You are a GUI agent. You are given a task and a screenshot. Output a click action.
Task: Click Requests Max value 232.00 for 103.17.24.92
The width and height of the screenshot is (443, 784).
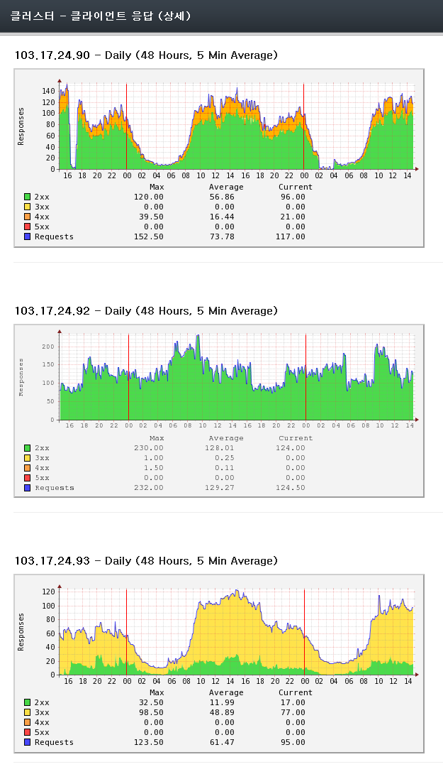(x=149, y=488)
